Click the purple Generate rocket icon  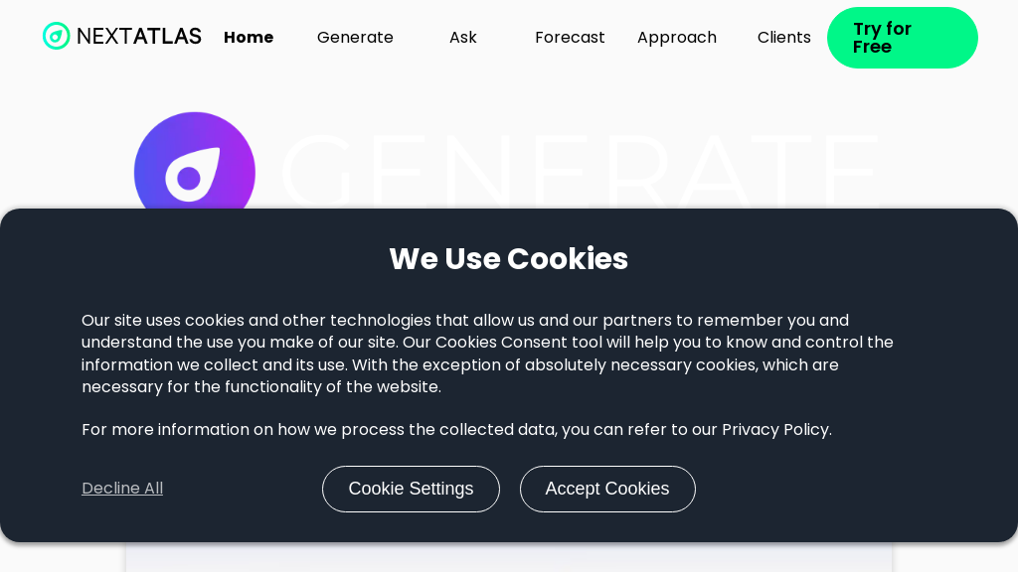point(195,167)
